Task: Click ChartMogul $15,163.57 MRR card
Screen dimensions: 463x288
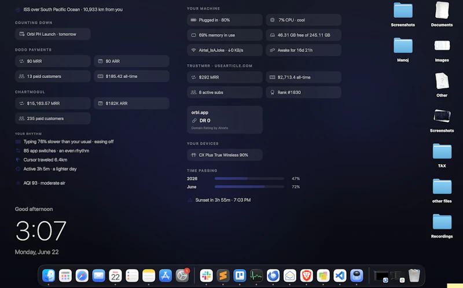Action: [x=53, y=104]
